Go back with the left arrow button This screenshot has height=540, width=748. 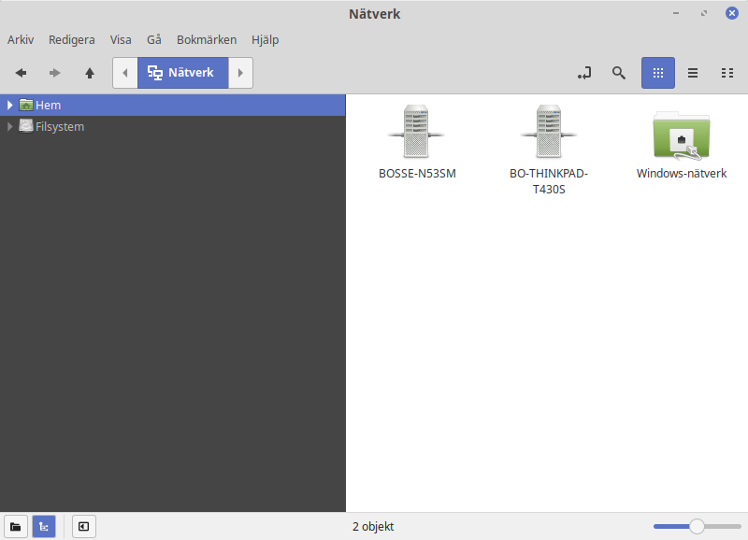tap(21, 73)
